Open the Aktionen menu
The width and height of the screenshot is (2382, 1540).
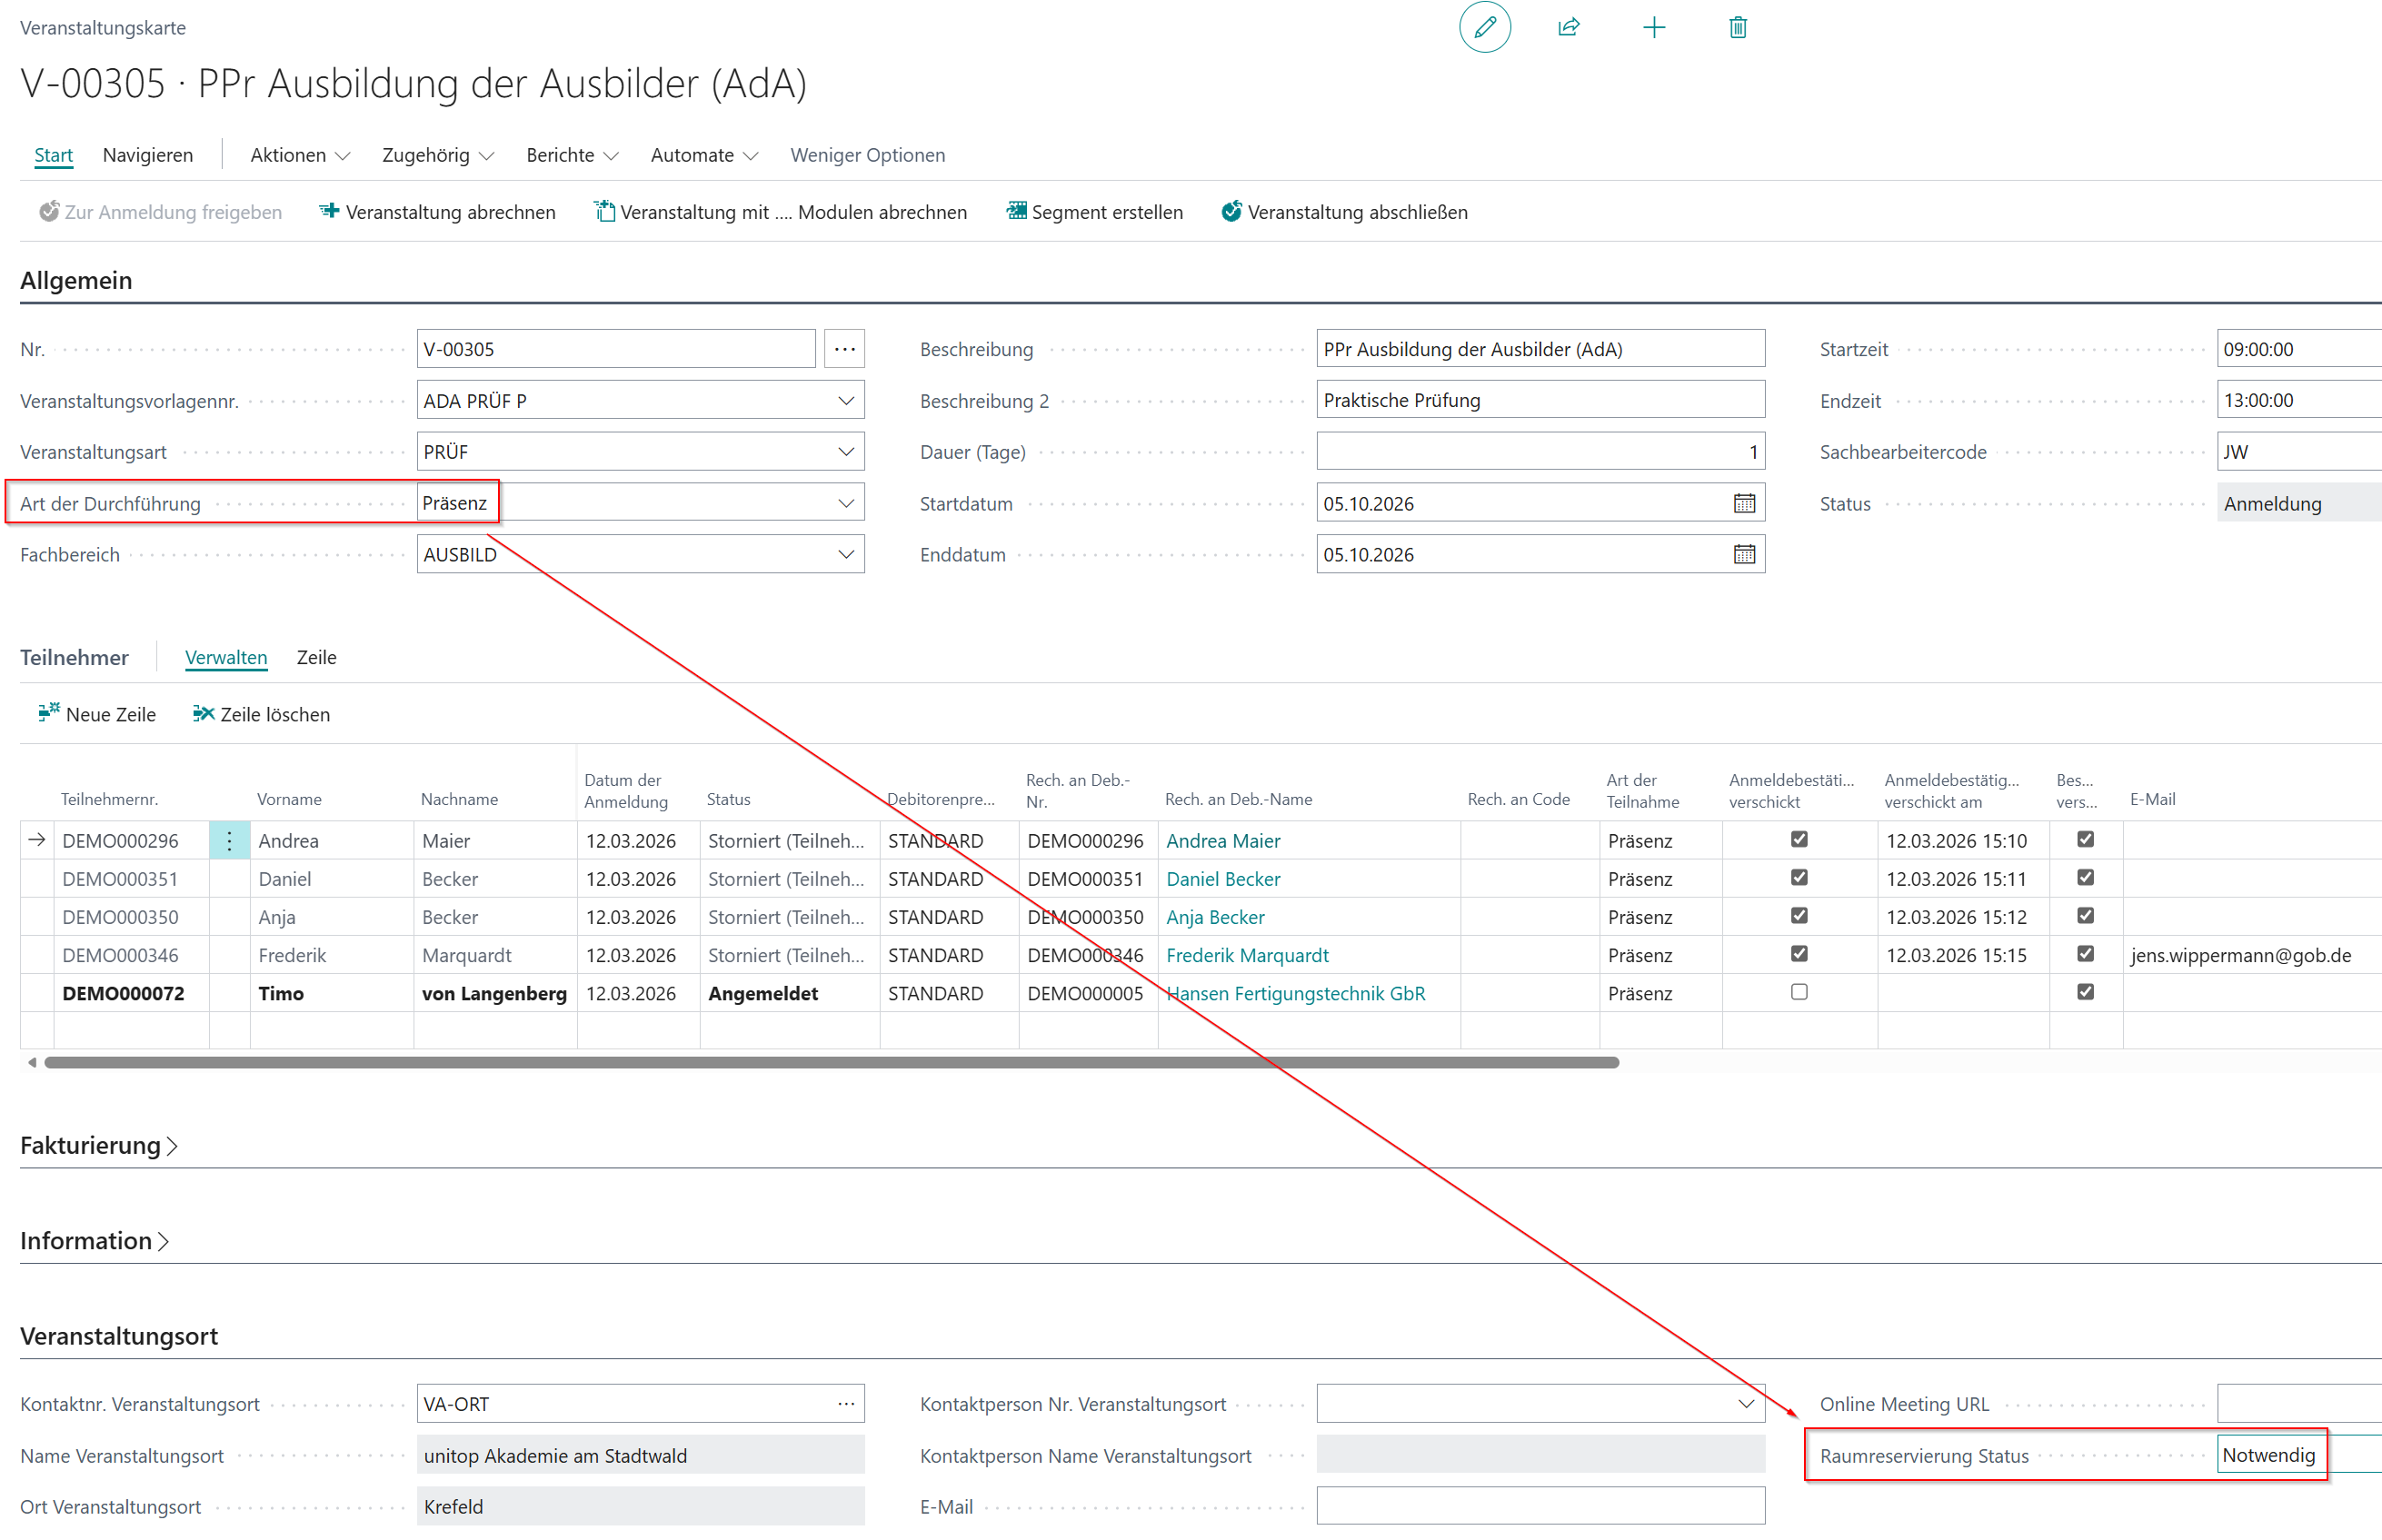click(x=300, y=155)
